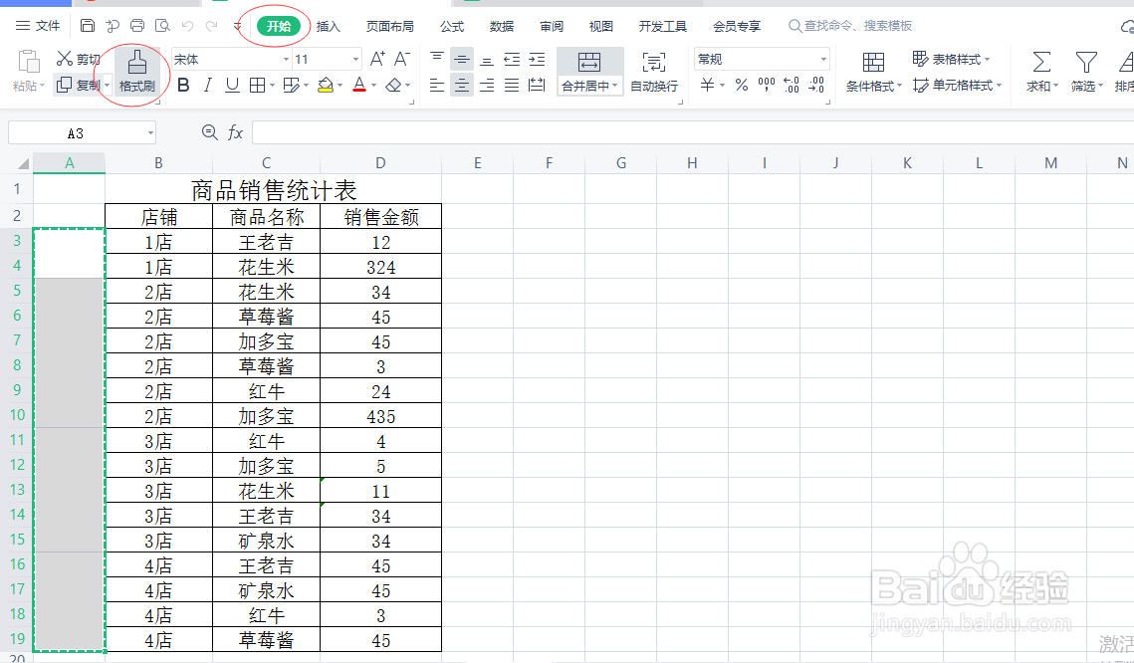Toggle vertical middle alignment
The width and height of the screenshot is (1134, 663).
(x=461, y=60)
